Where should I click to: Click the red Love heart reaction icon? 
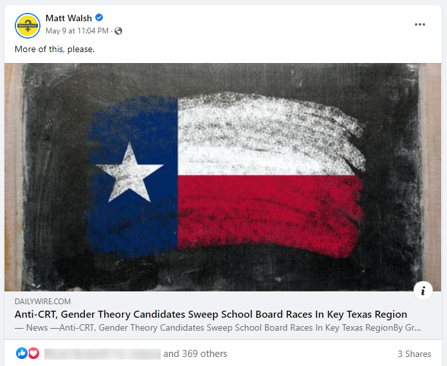click(x=33, y=353)
